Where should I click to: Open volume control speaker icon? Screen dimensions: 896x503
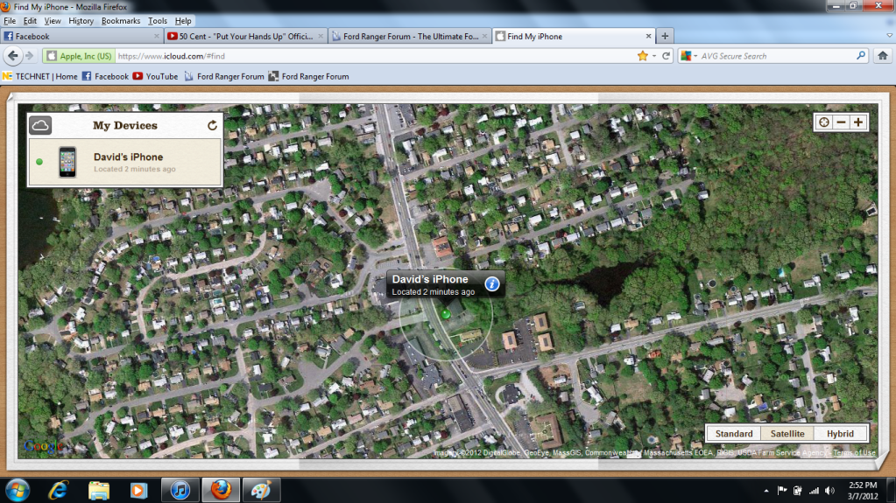(829, 491)
